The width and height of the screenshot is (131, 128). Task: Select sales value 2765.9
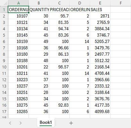pyautogui.click(x=100, y=22)
